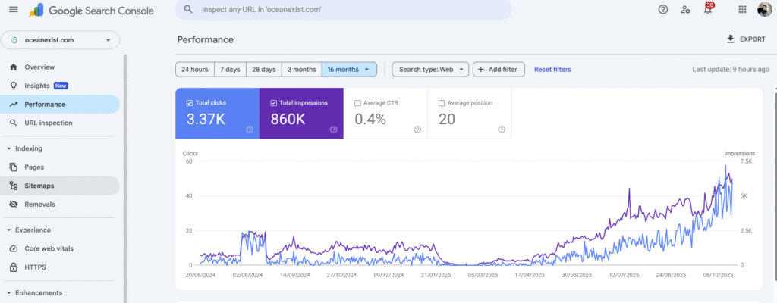Click the help question mark icon

point(663,10)
